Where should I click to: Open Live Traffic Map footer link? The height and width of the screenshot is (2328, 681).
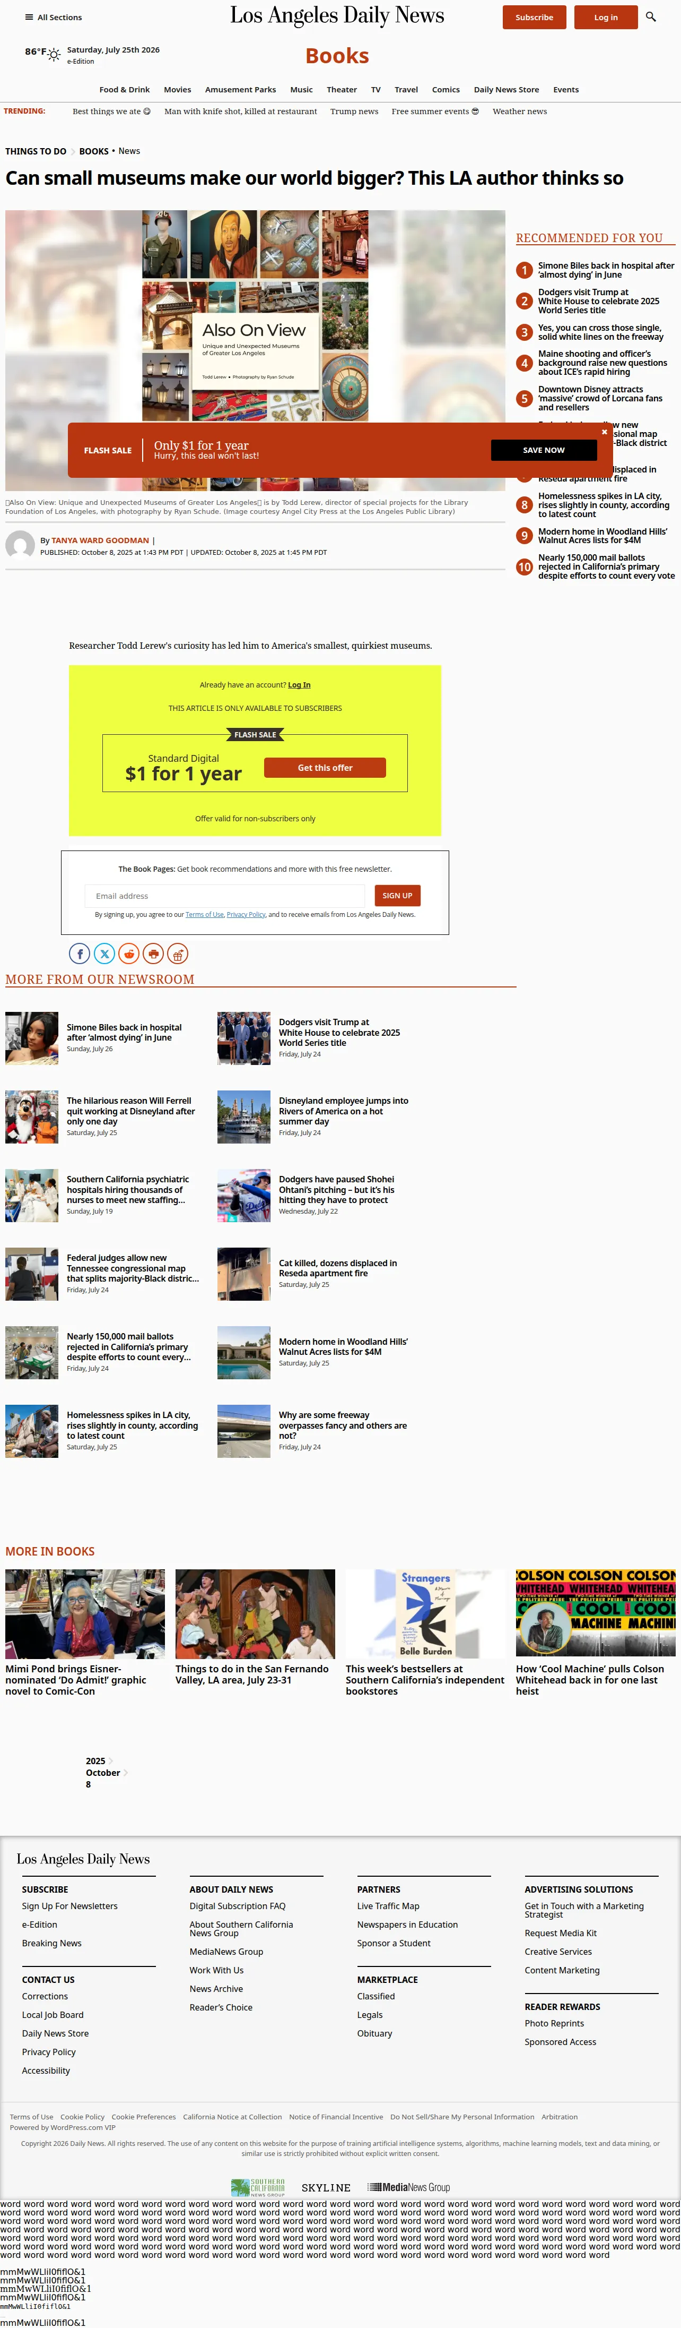pos(388,1906)
